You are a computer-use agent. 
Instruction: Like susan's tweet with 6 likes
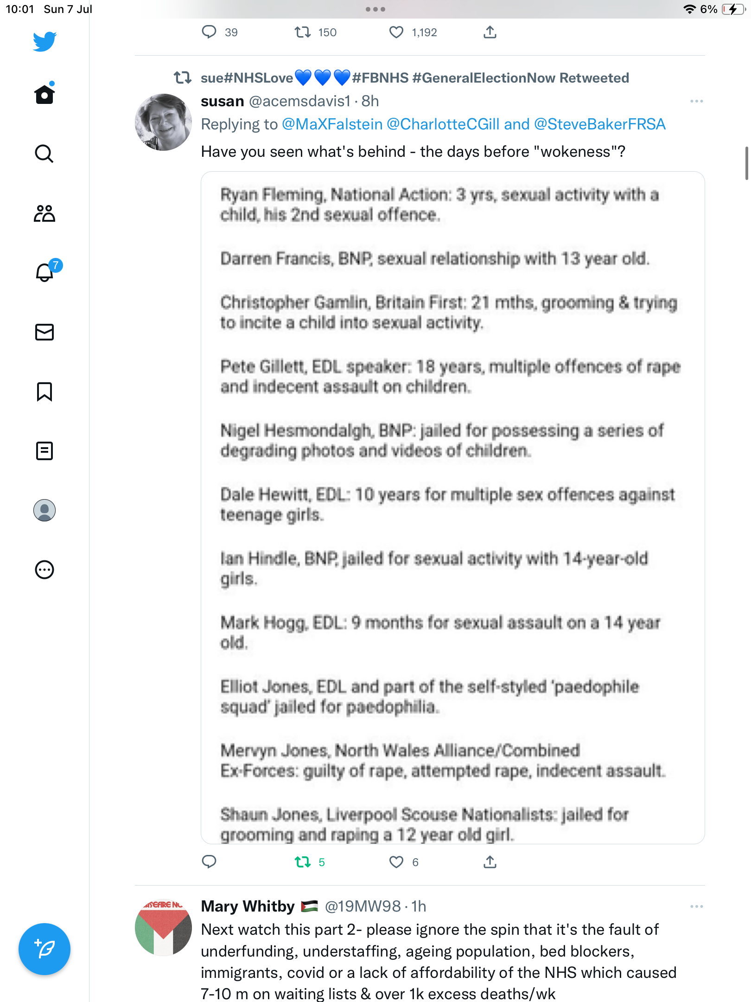[x=396, y=862]
